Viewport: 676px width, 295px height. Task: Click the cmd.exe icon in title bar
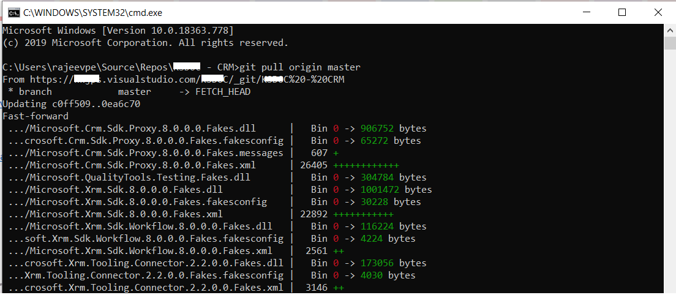(14, 13)
